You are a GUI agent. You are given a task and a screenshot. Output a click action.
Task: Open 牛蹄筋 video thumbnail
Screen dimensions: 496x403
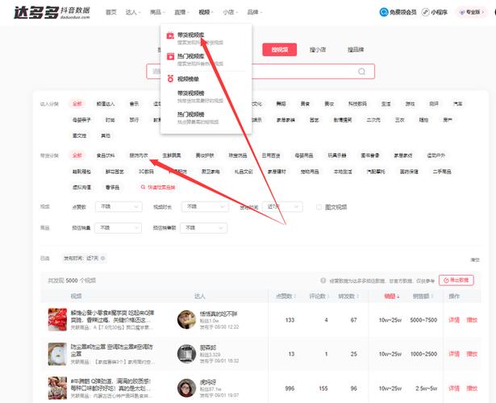point(57,388)
